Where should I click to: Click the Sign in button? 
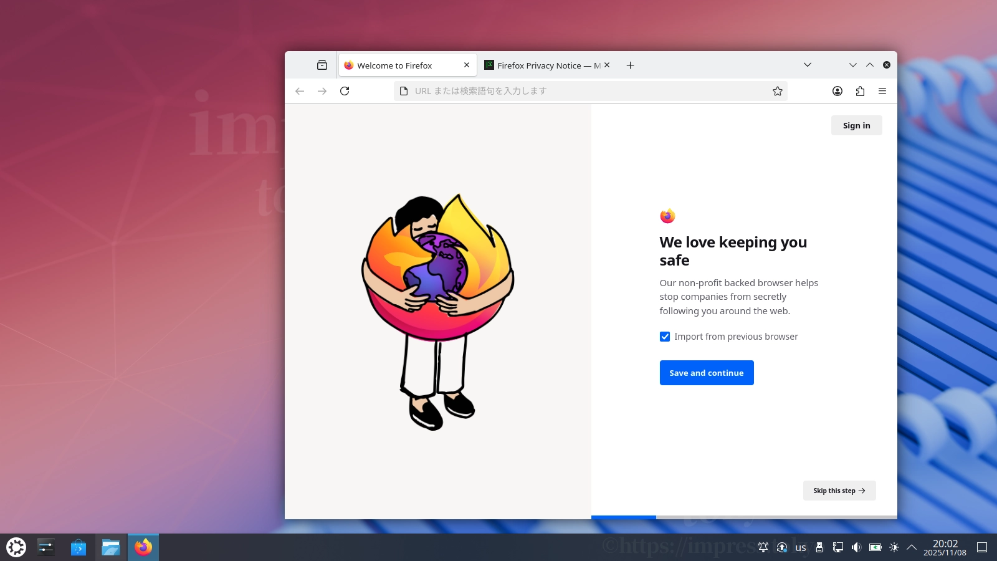(x=857, y=125)
